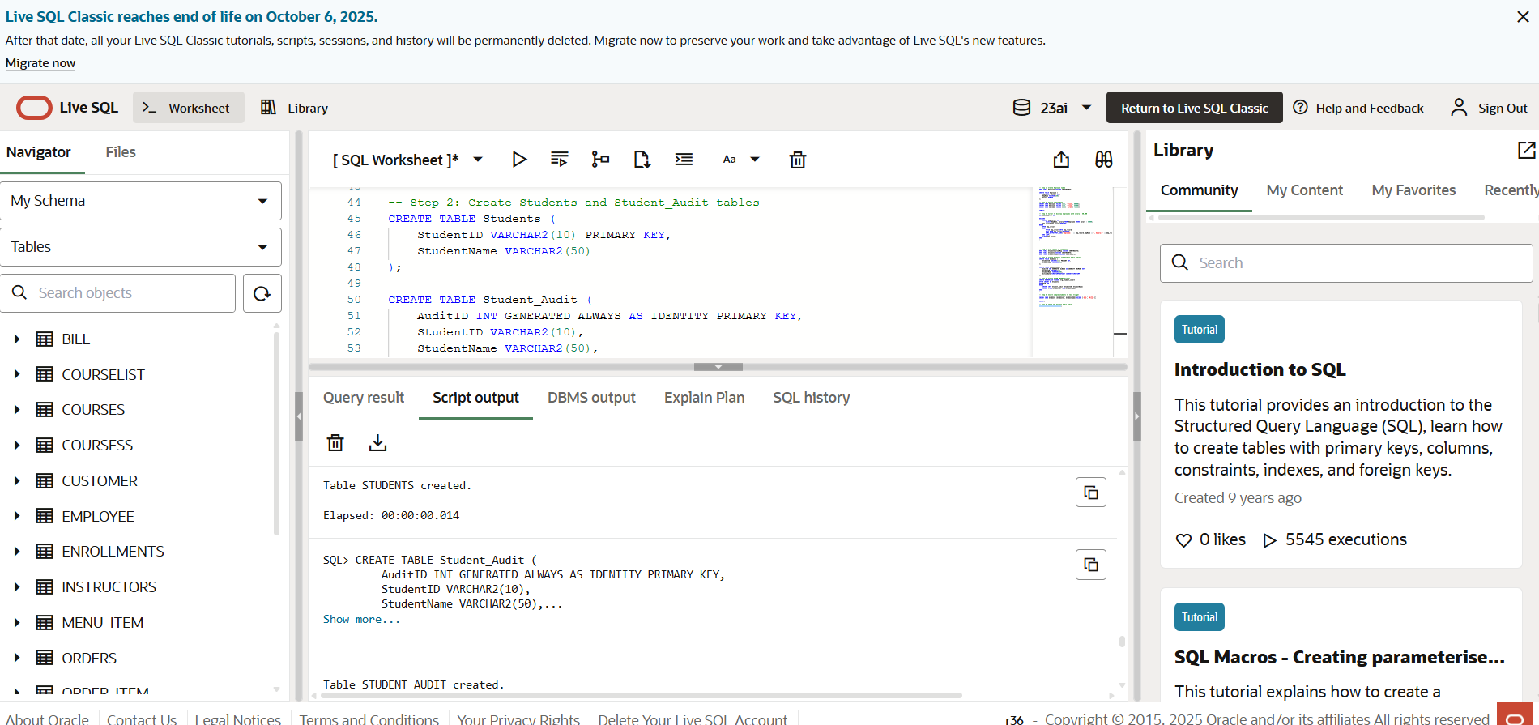Open the SQL Worksheet name dropdown arrow
1539x725 pixels.
[478, 160]
